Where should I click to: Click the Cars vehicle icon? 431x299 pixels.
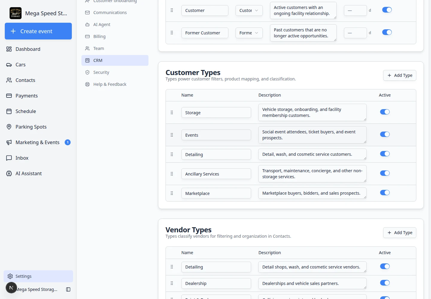coord(9,65)
